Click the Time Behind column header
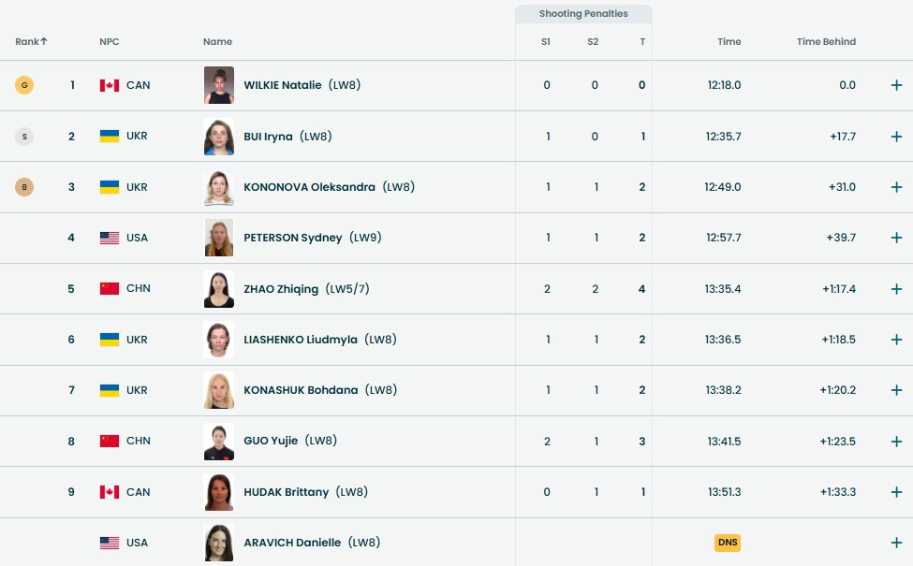913x566 pixels. coord(826,41)
